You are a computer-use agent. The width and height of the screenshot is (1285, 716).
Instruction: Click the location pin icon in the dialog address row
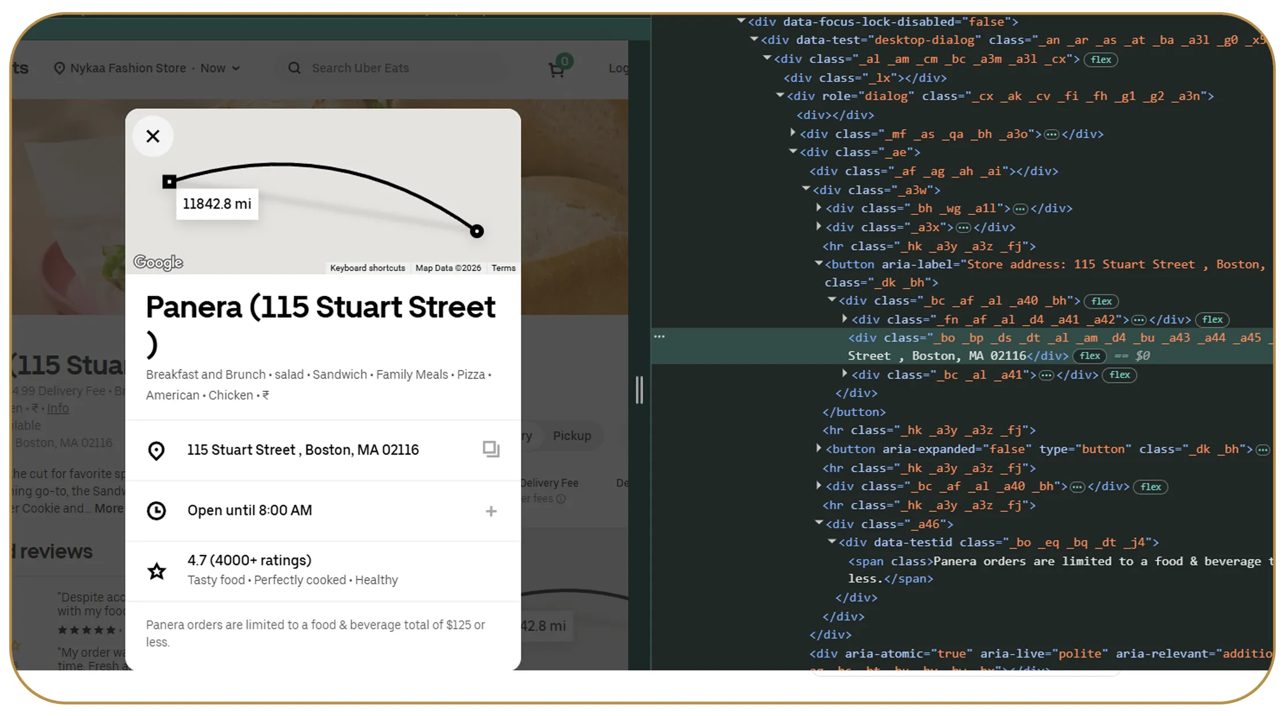coord(156,450)
